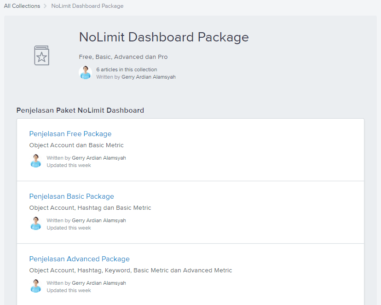Click the "Object Account dan Basic Metric" description
381x305 pixels.
(76, 145)
